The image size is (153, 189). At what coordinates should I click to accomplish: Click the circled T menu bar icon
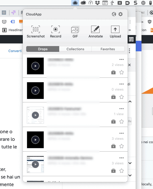coord(91,3)
